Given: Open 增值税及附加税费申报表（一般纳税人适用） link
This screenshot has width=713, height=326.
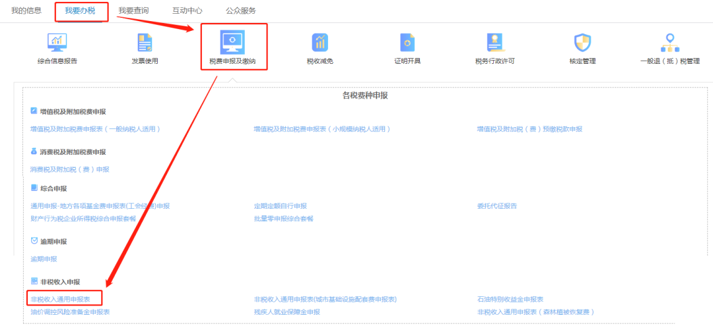Looking at the screenshot, I should (96, 129).
